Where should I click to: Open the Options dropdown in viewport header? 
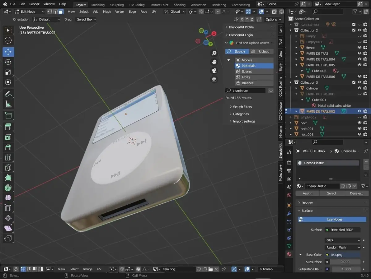point(273,19)
